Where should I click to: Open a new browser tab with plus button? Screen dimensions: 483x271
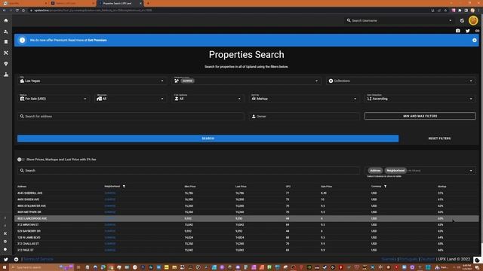(148, 3)
